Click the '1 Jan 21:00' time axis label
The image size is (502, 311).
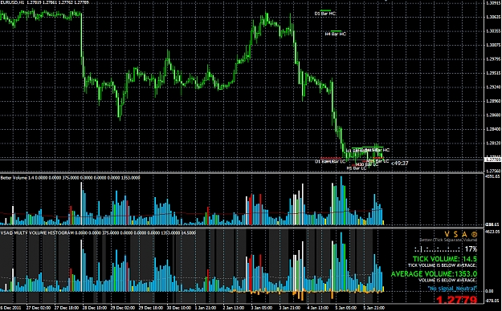click(206, 308)
